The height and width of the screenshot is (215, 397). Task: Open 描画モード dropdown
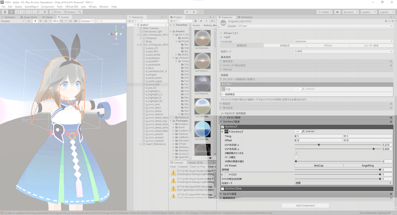(x=343, y=51)
